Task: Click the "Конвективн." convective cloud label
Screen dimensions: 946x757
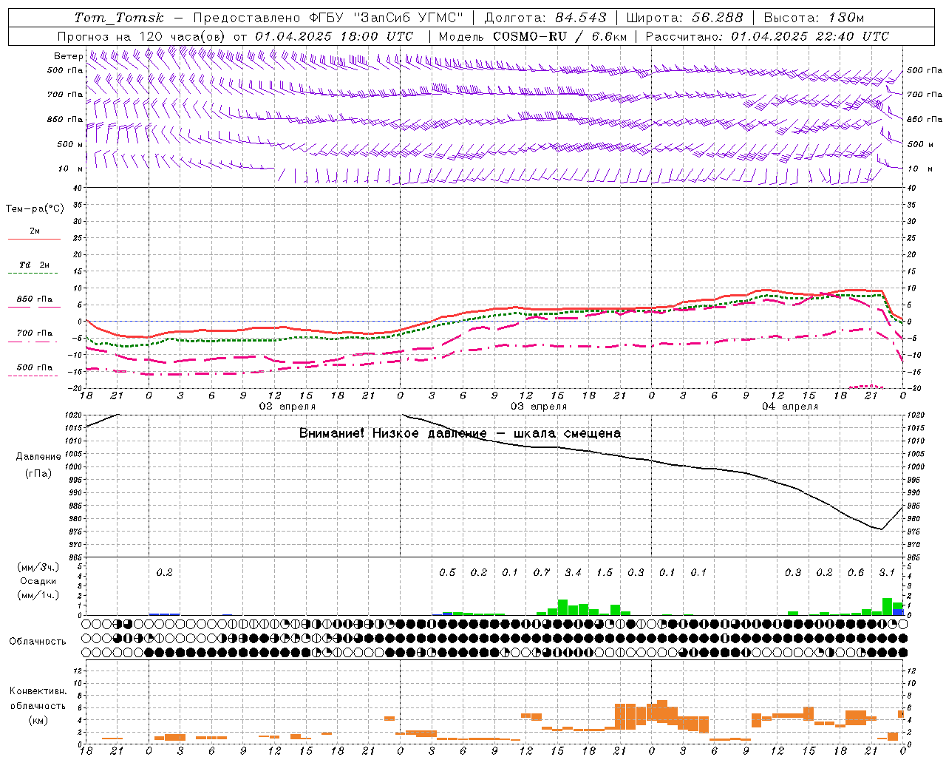Action: [38, 691]
